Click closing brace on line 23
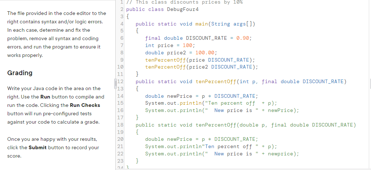This screenshot has height=170, width=371. (137, 161)
